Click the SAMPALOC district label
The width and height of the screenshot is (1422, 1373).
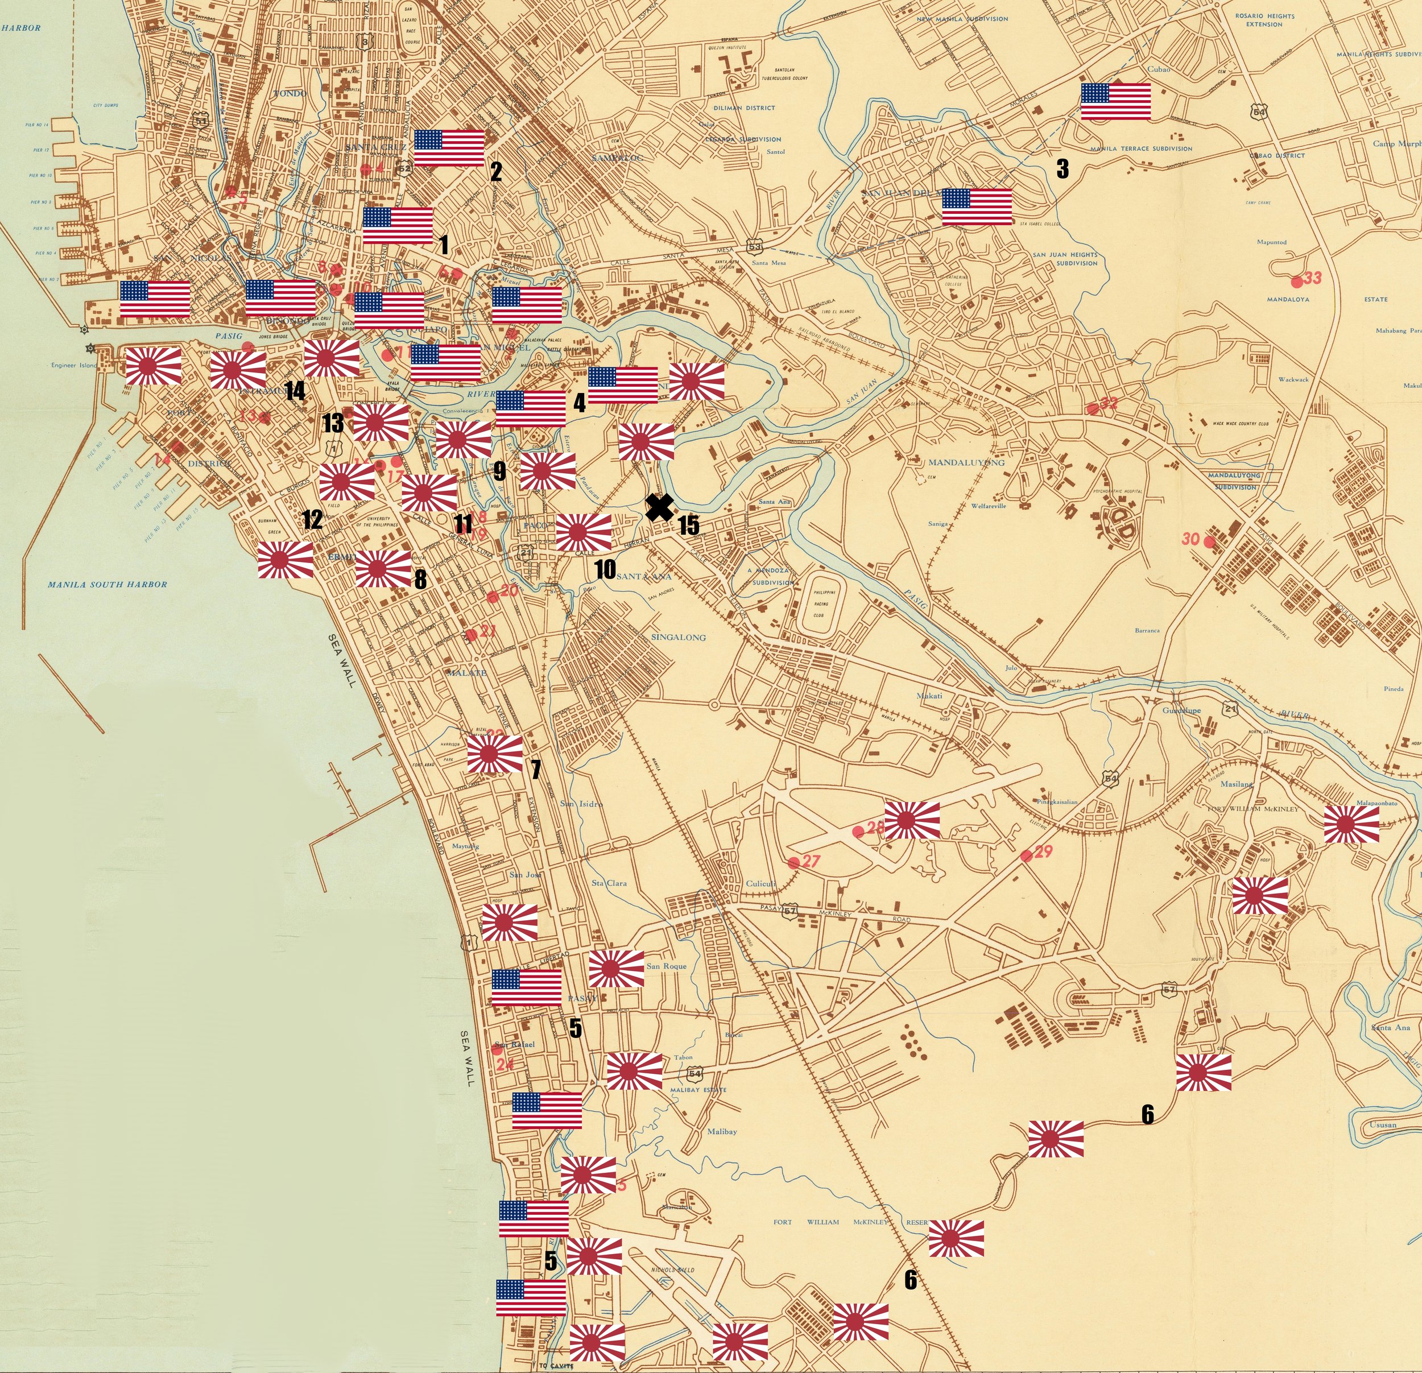point(617,158)
